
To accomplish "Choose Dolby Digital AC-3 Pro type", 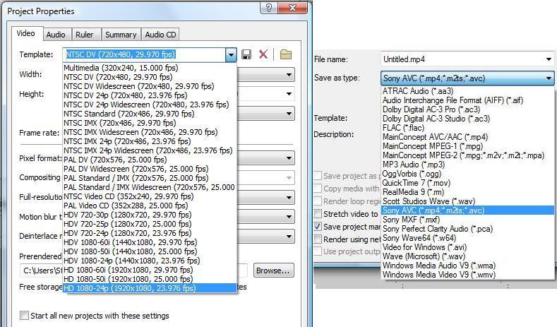I will [x=467, y=109].
